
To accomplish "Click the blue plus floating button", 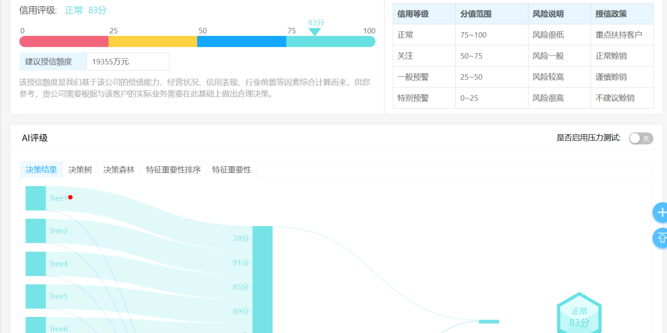I will [x=661, y=213].
